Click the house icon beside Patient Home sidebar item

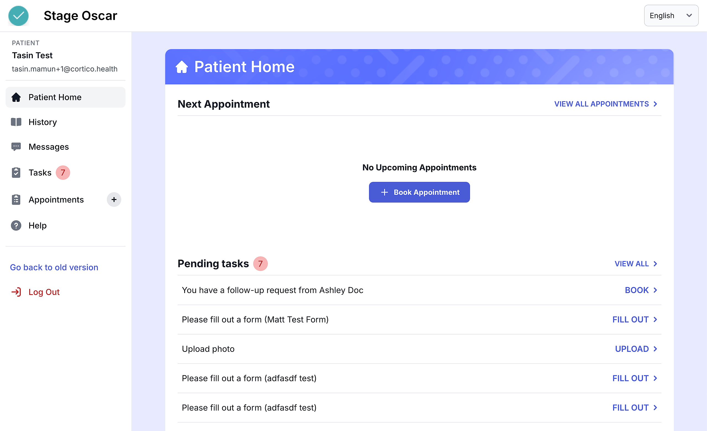[16, 97]
